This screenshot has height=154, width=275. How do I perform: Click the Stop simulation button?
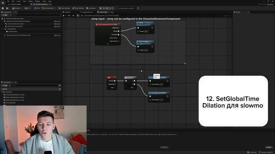[107, 8]
